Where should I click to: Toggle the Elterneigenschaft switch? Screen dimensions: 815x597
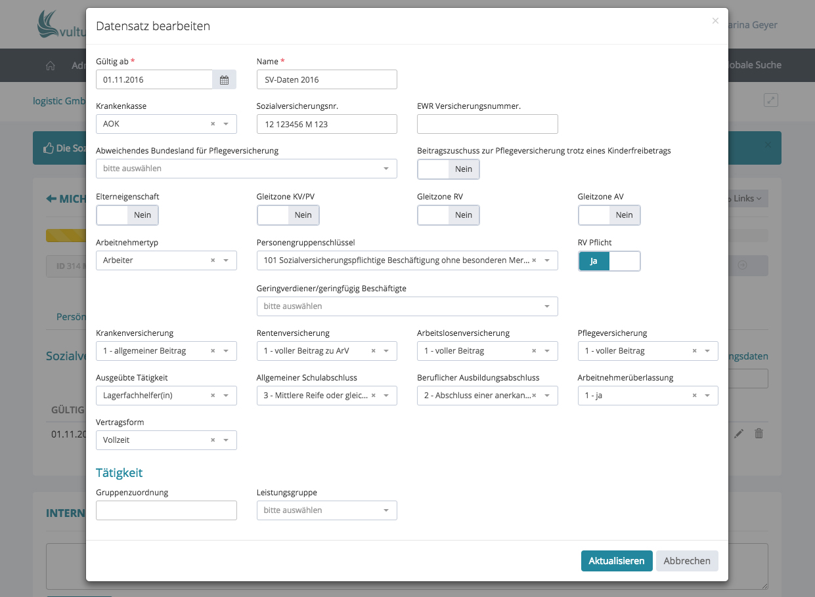(127, 215)
